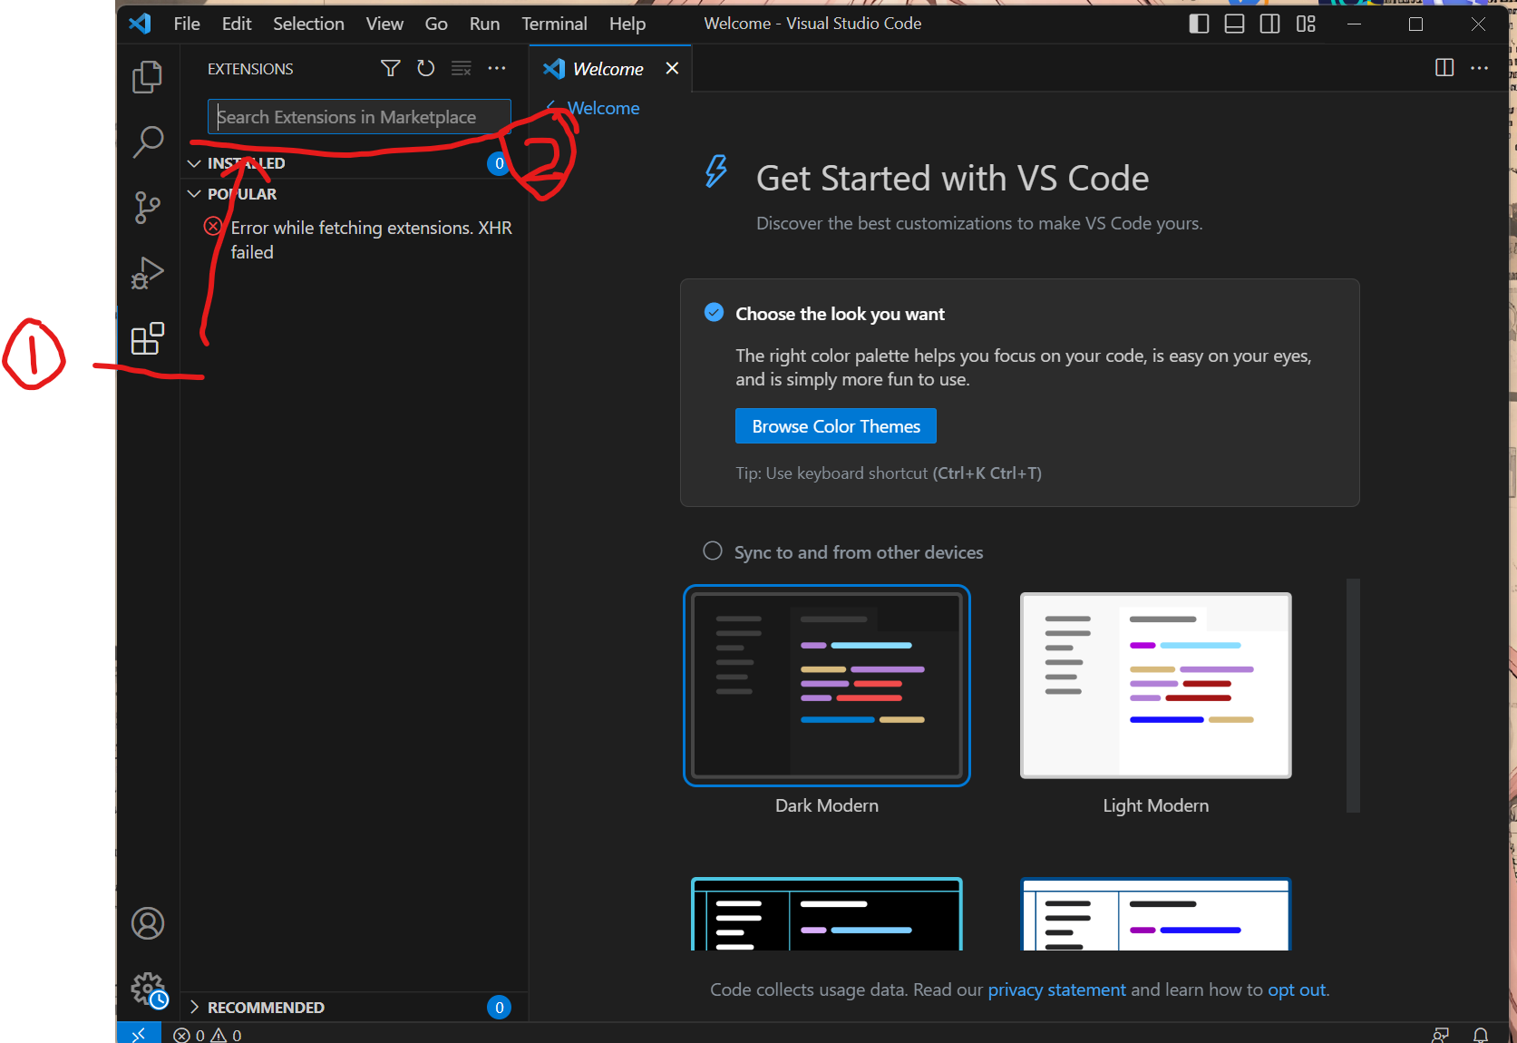Image resolution: width=1517 pixels, height=1043 pixels.
Task: Toggle the bottom panel layout icon
Action: [x=1234, y=24]
